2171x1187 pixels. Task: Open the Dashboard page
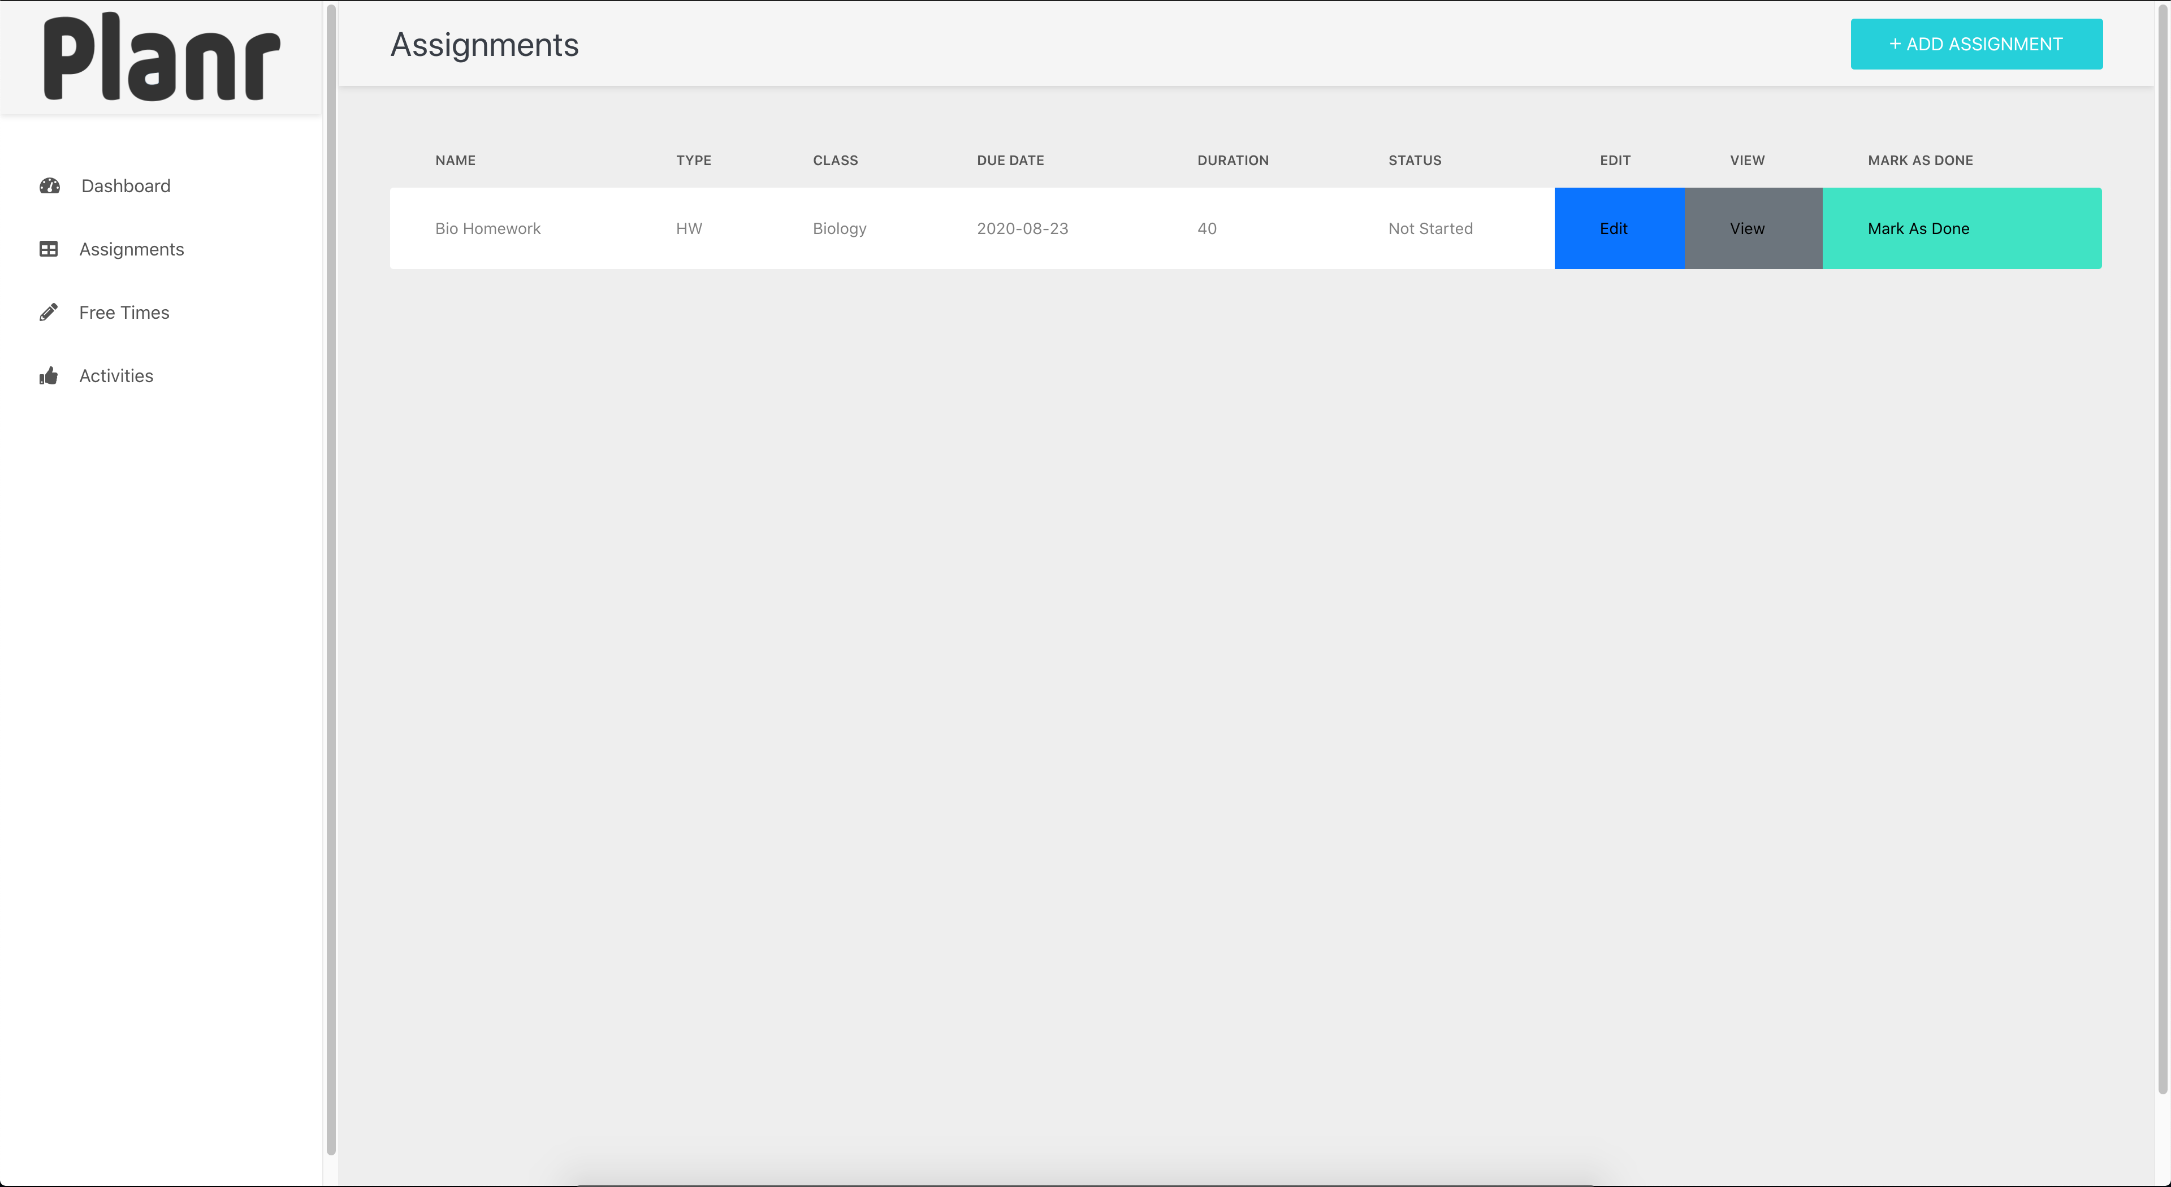pos(126,186)
